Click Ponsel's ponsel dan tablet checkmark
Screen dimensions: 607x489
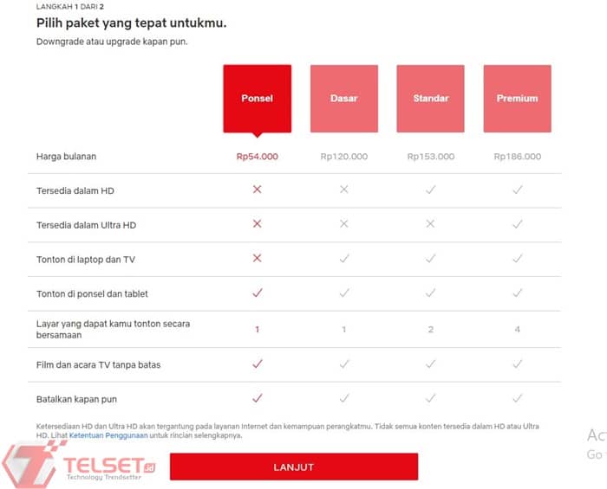257,293
